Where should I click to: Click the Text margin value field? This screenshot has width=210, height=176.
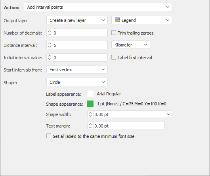click(x=129, y=126)
